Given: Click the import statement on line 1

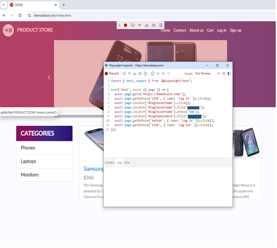Looking at the screenshot, I should [x=152, y=81].
